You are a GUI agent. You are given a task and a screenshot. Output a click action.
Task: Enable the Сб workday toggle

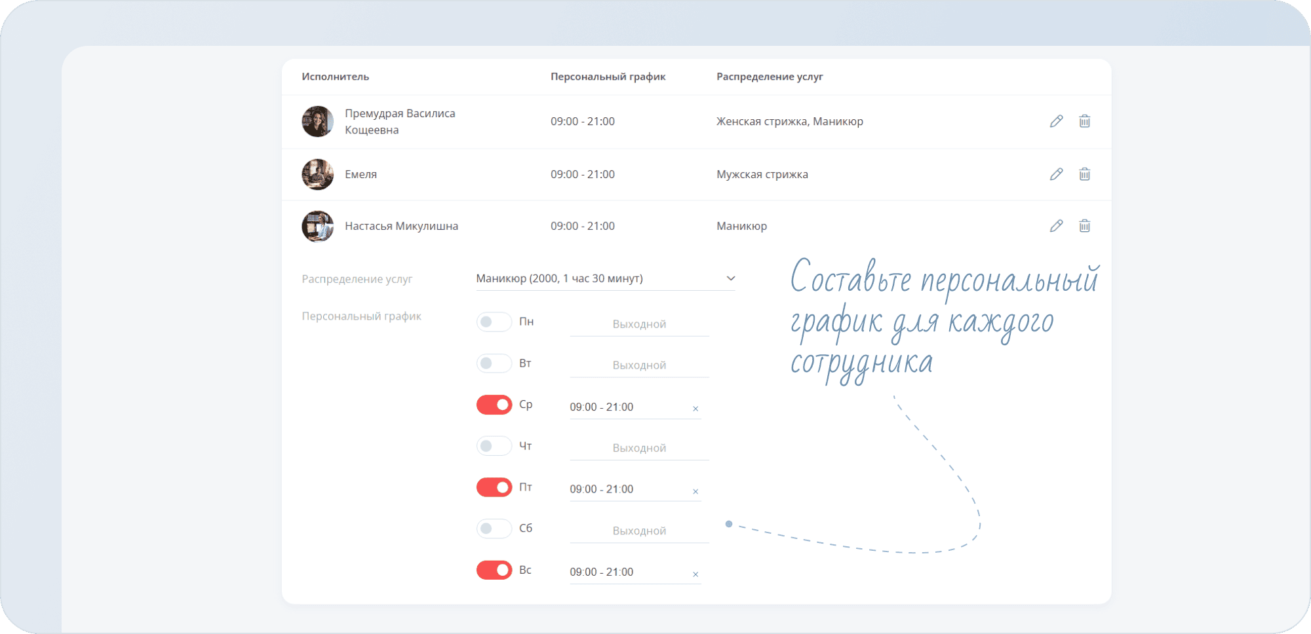tap(494, 529)
